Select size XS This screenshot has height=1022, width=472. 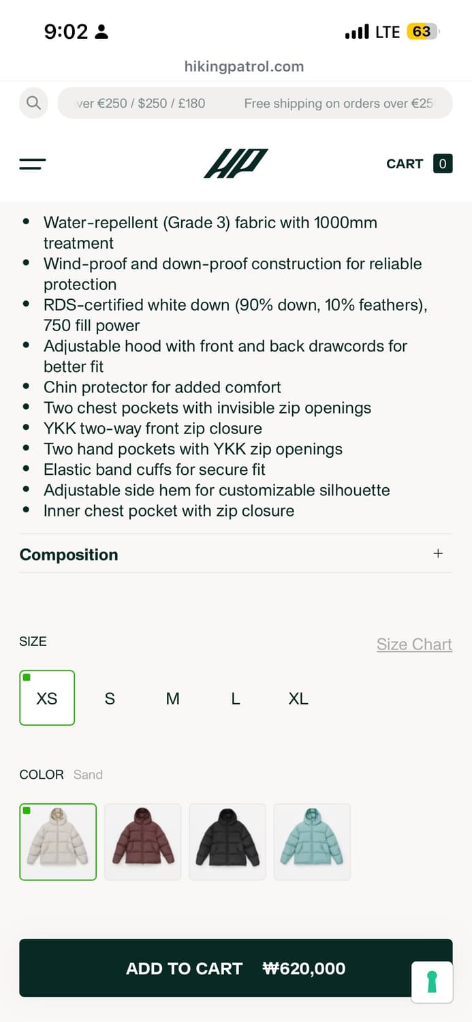click(x=47, y=698)
